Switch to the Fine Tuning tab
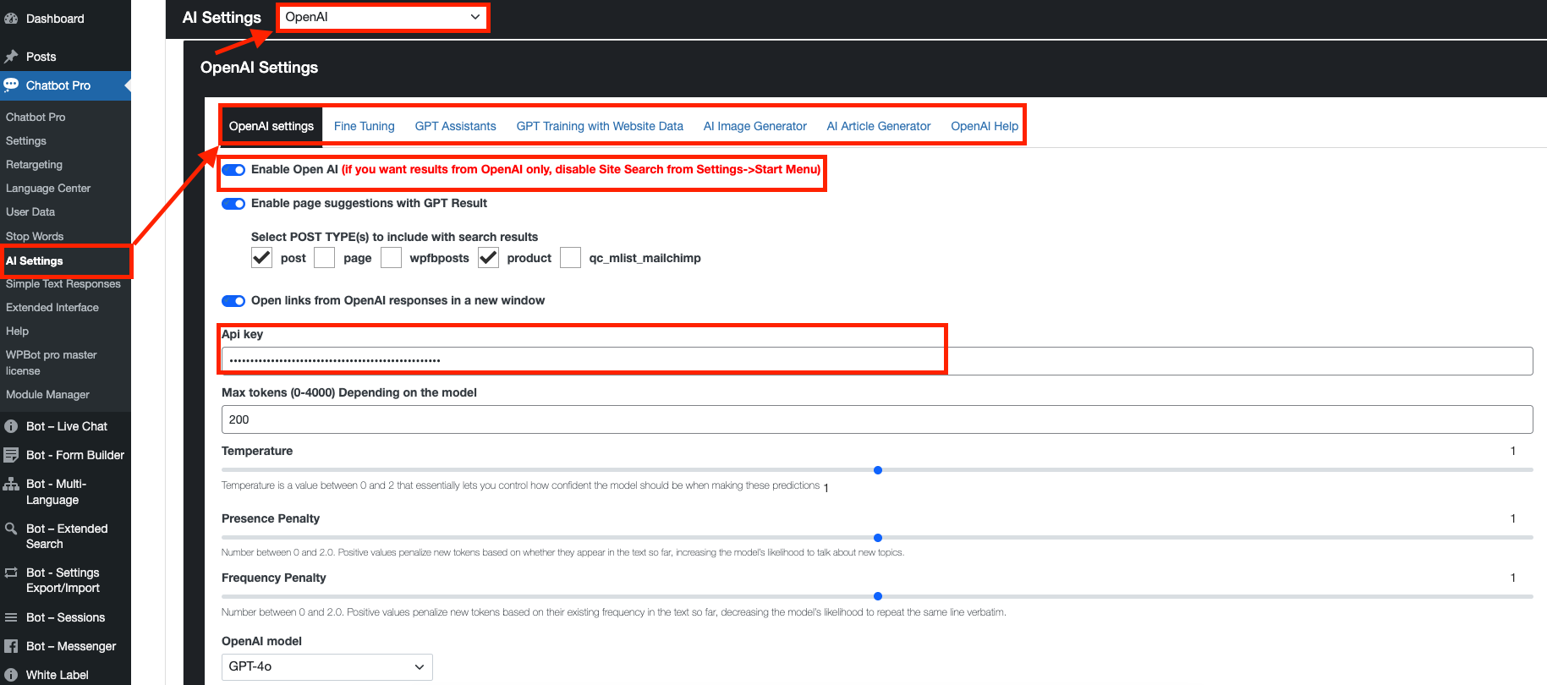 click(364, 126)
